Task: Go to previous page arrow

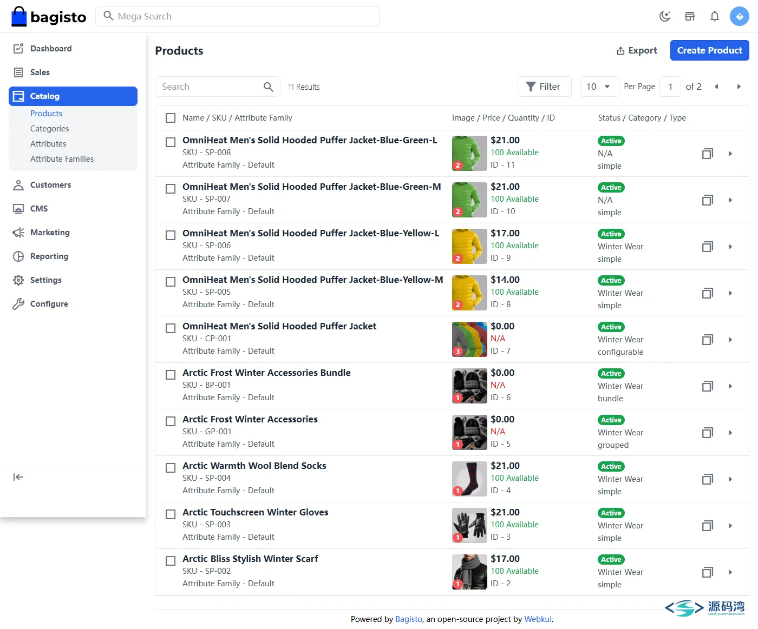Action: tap(716, 87)
